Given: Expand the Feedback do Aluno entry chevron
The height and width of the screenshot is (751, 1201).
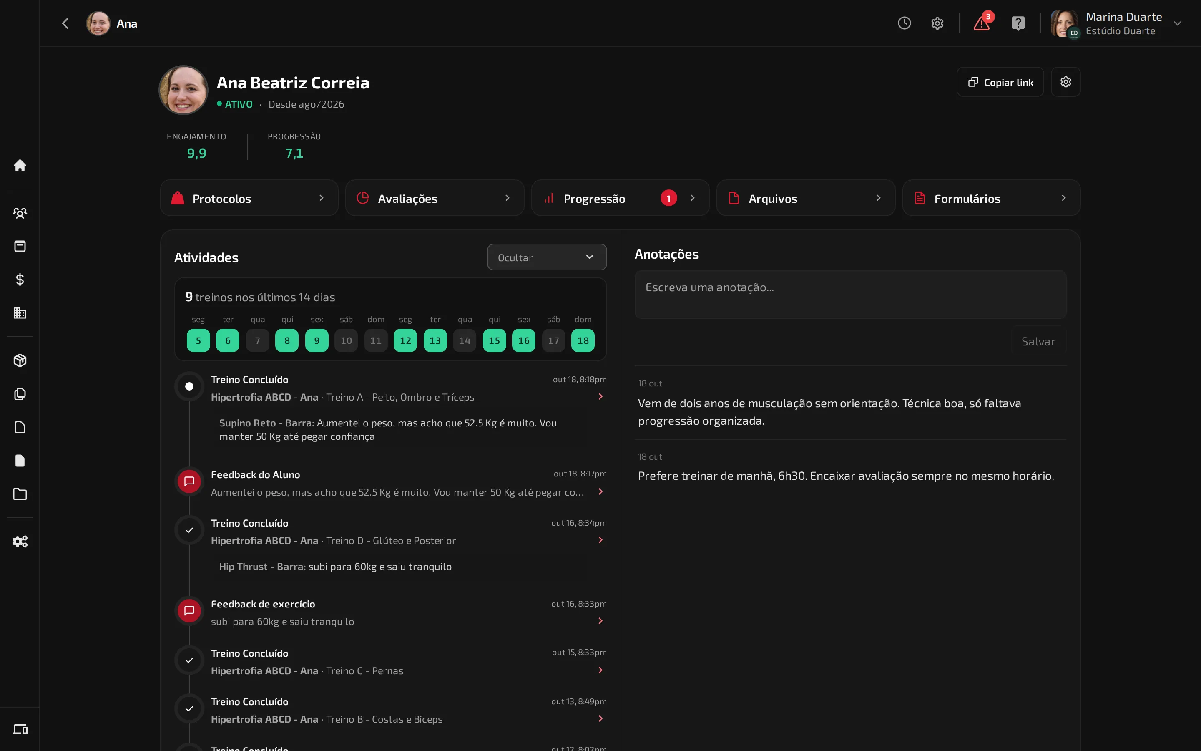Looking at the screenshot, I should coord(600,492).
